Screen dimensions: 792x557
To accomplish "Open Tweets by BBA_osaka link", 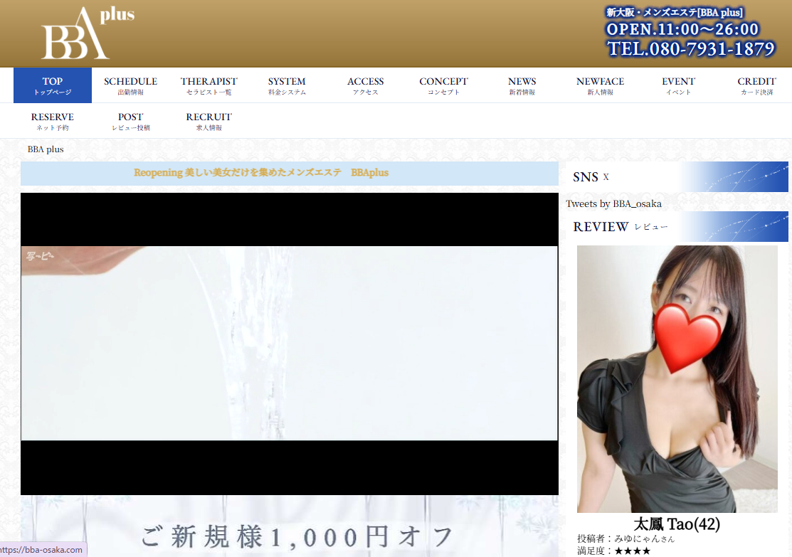I will point(613,204).
